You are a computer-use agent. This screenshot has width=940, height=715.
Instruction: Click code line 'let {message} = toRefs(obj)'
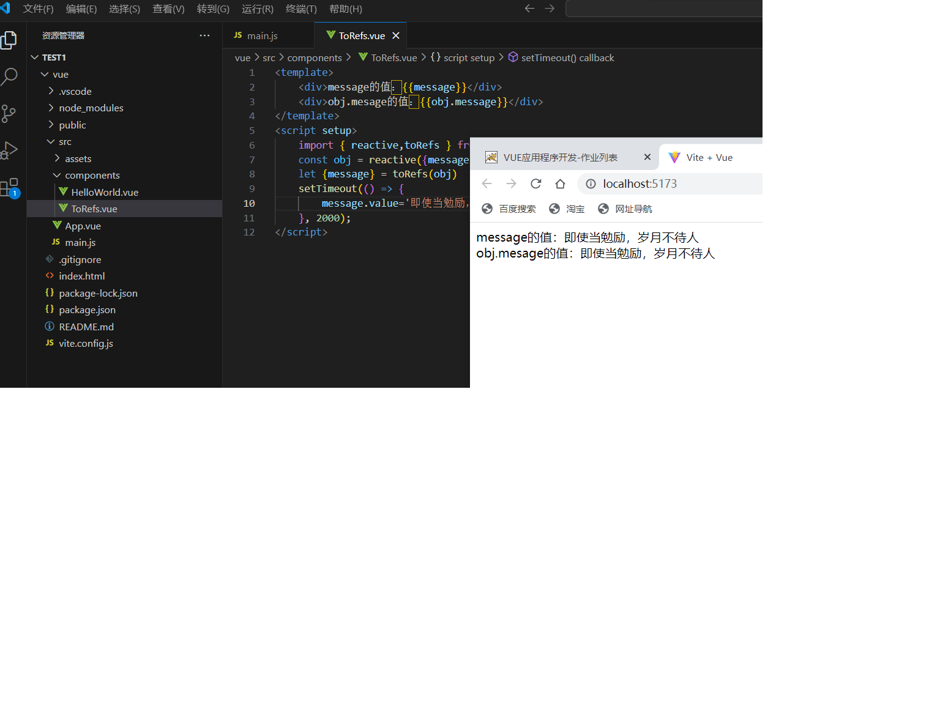coord(378,174)
